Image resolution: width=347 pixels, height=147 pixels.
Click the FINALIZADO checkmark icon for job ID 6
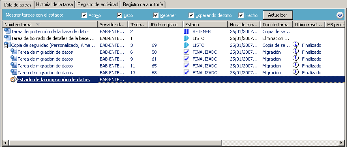point(186,52)
